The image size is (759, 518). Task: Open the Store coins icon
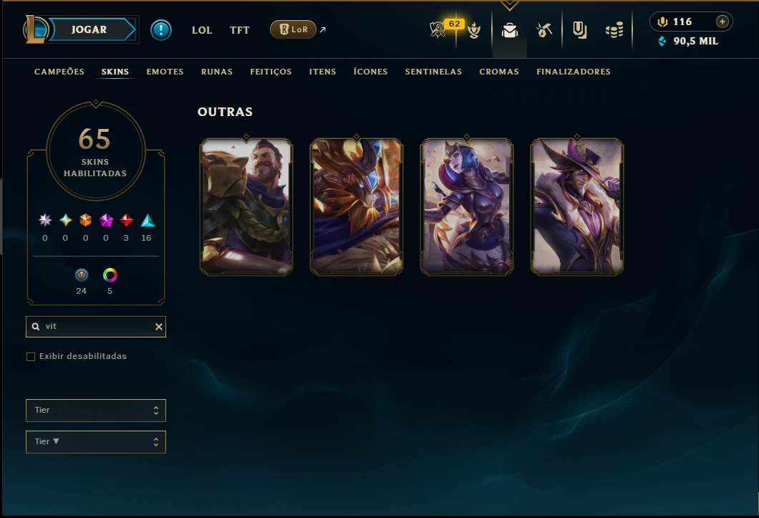pyautogui.click(x=614, y=31)
